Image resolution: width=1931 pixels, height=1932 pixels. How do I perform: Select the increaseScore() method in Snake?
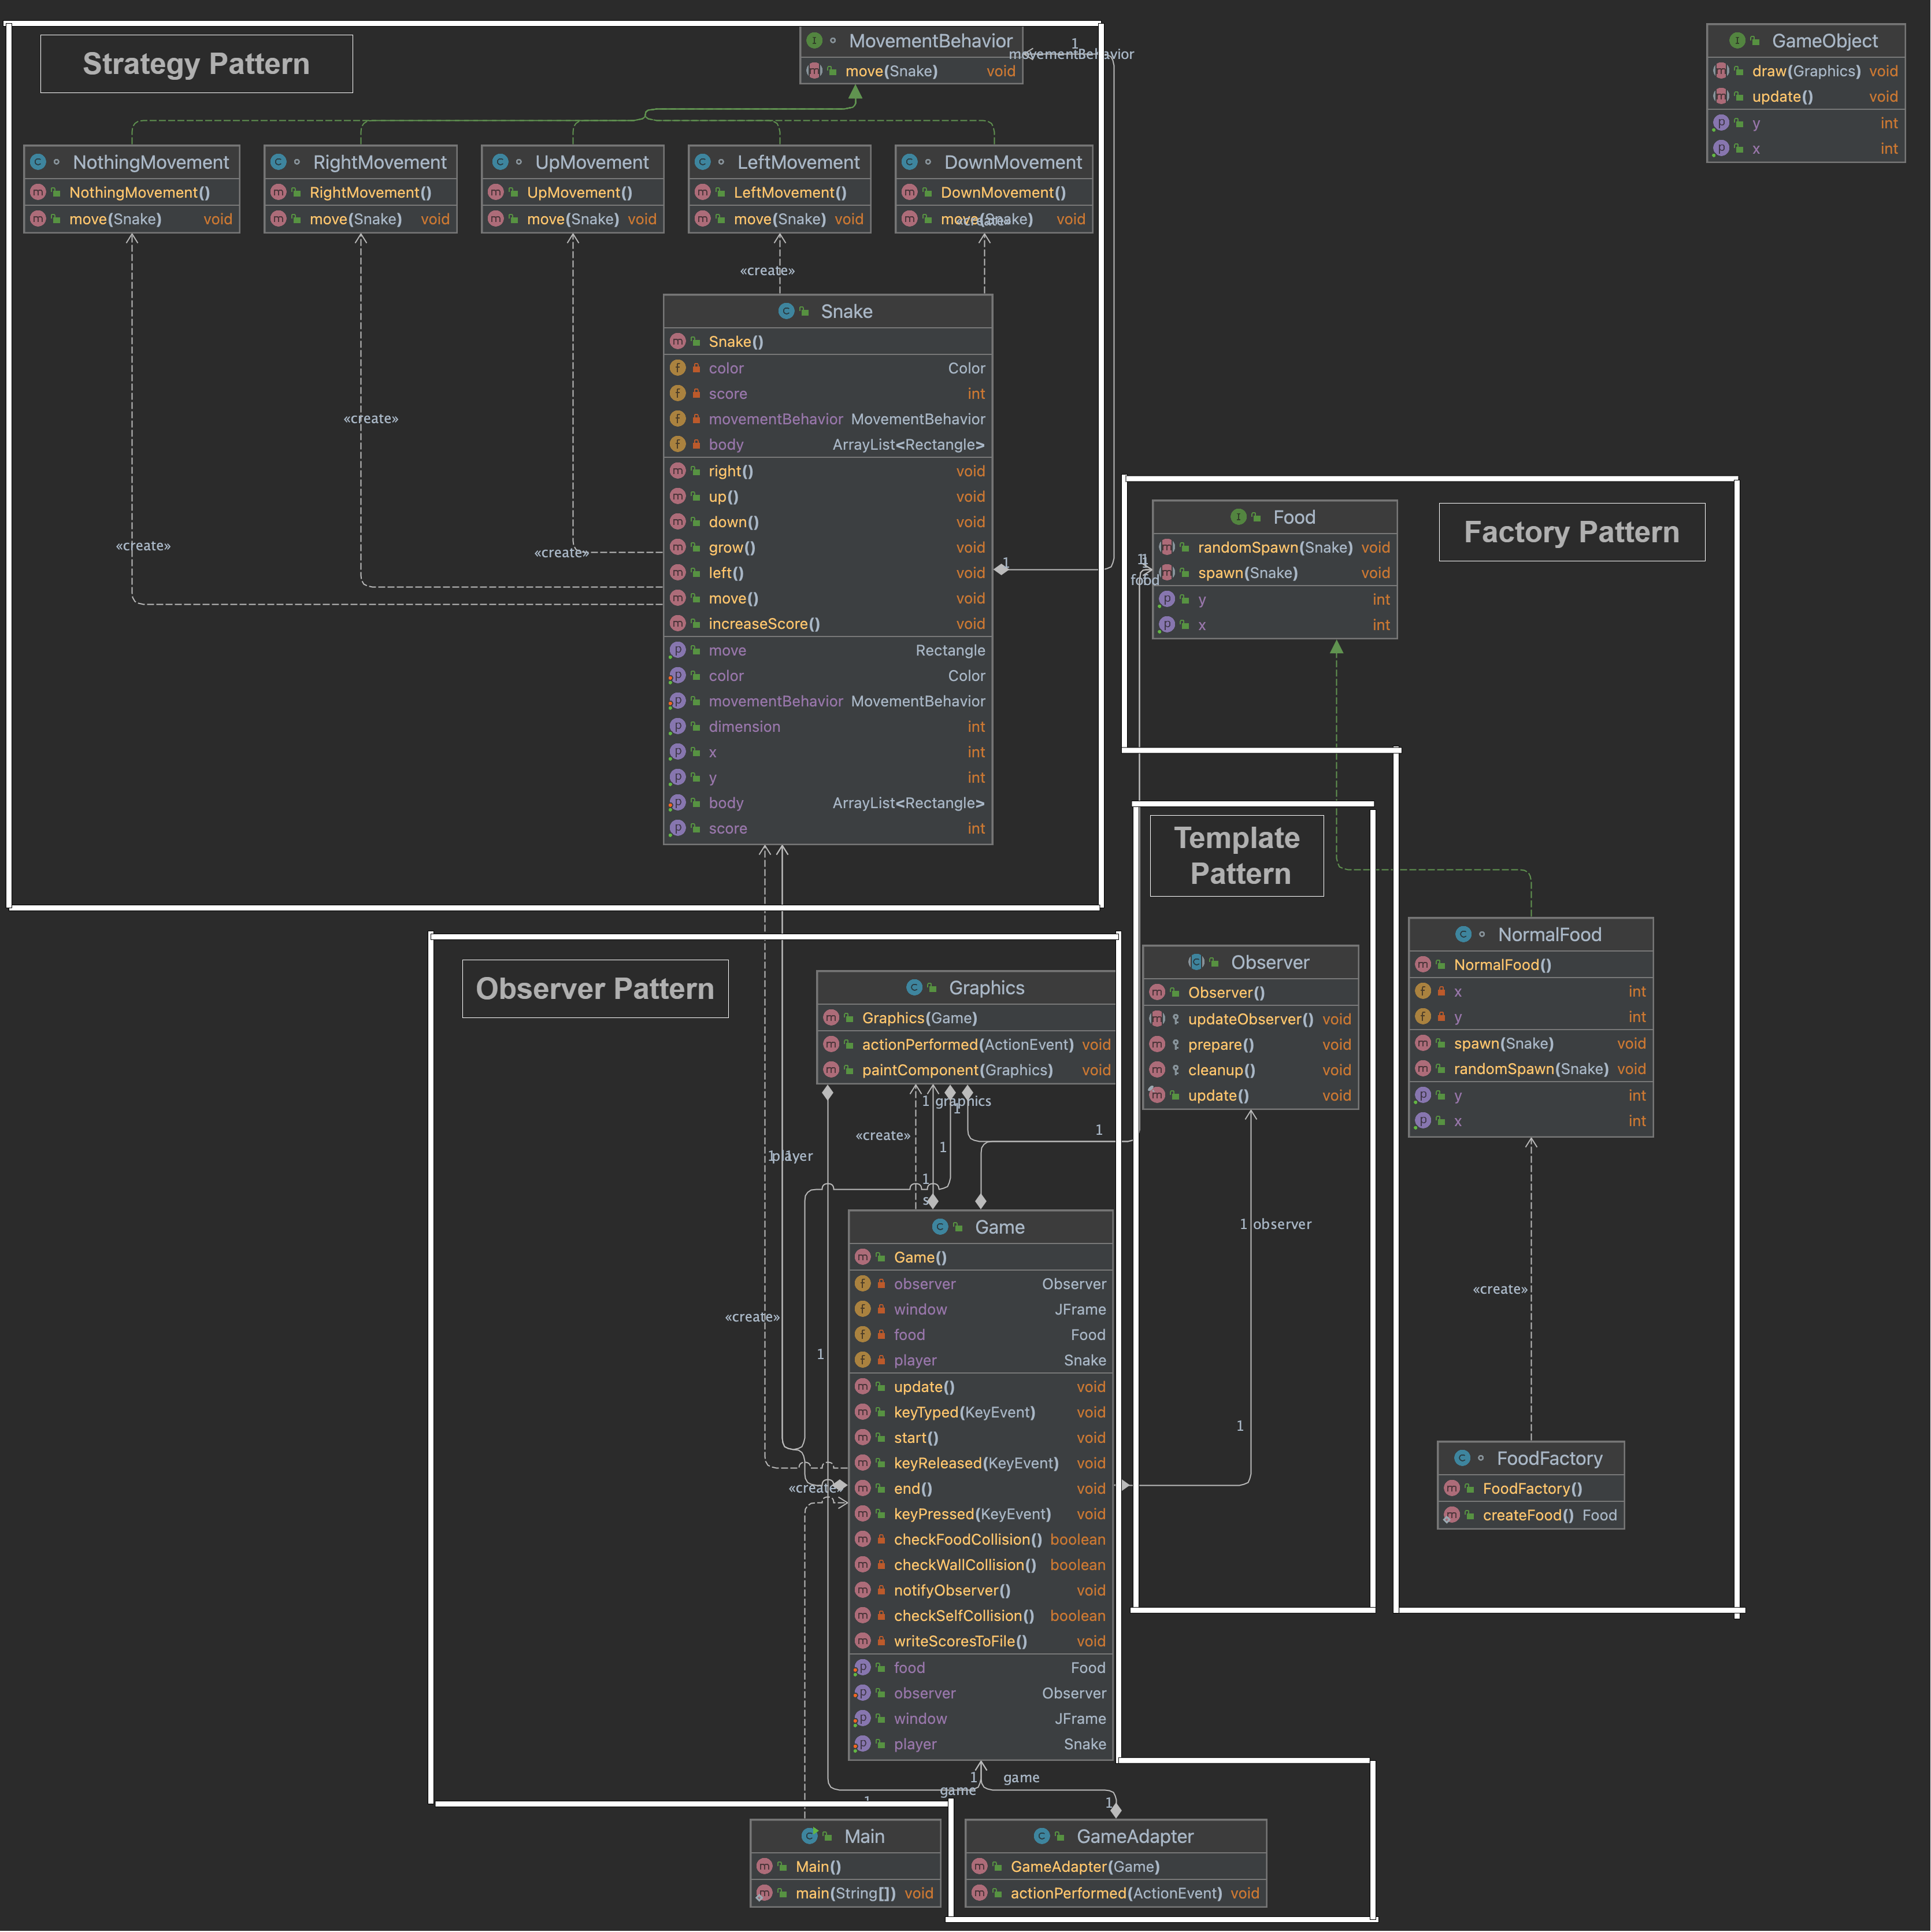763,623
